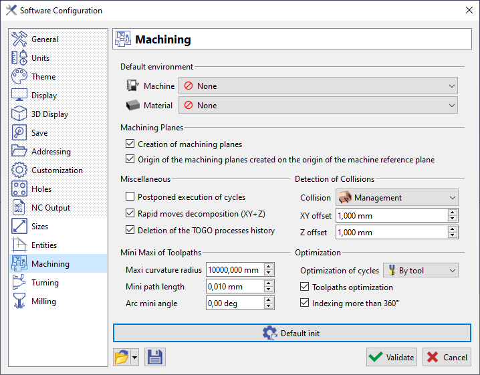Click the Default init button
The height and width of the screenshot is (375, 480).
click(291, 333)
